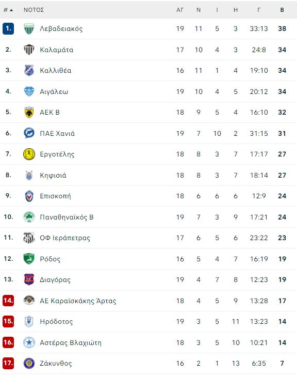This screenshot has width=297, height=376.
Task: Open the Καλλιθέα team badge
Action: [x=29, y=70]
